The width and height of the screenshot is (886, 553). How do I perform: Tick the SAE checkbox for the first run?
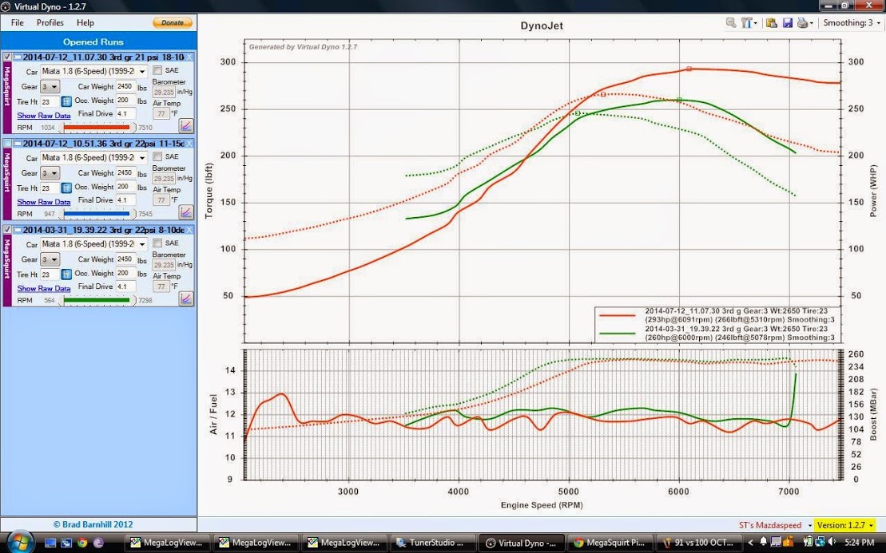tap(157, 71)
